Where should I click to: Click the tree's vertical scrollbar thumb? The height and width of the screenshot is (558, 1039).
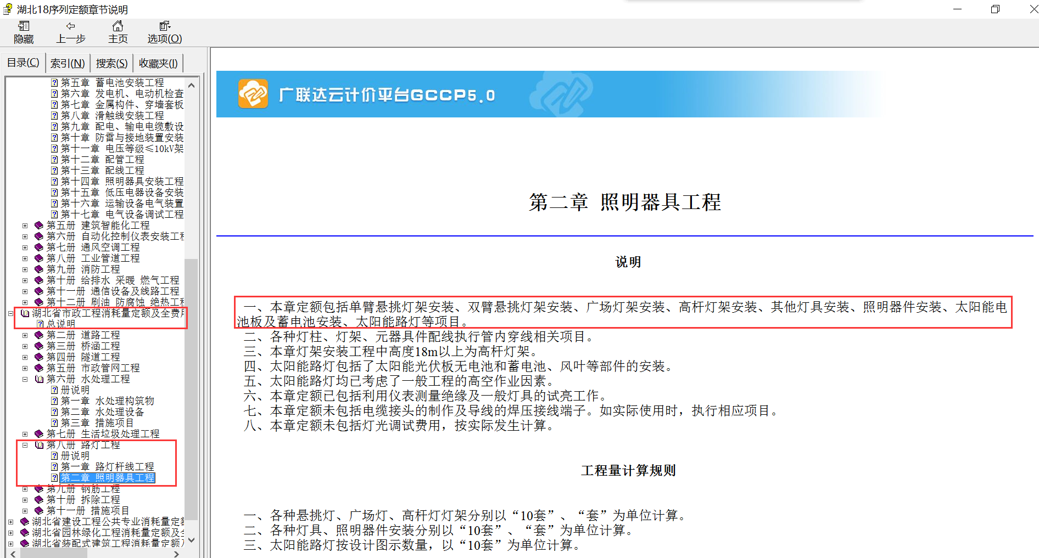point(191,389)
